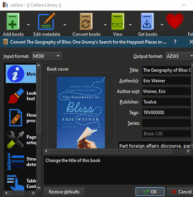
Task: Open the Heuristic processing section
Action: point(21,118)
